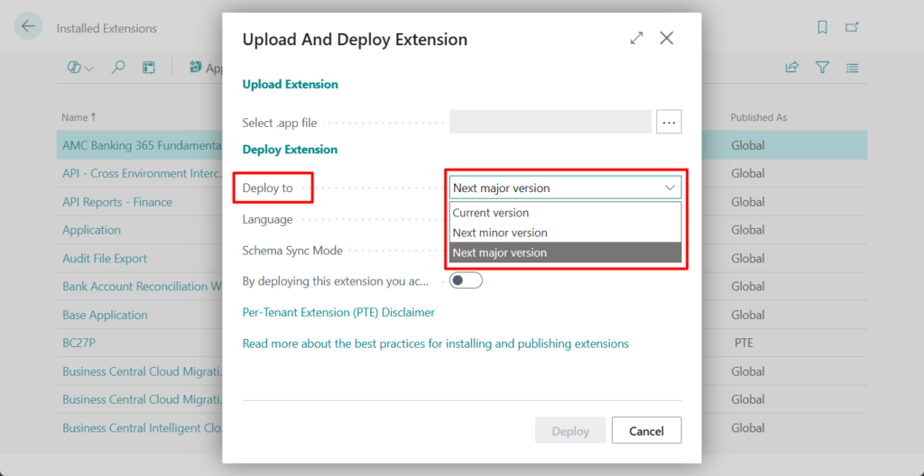Open the bookmark icon in header
Image resolution: width=924 pixels, height=476 pixels.
pyautogui.click(x=822, y=28)
